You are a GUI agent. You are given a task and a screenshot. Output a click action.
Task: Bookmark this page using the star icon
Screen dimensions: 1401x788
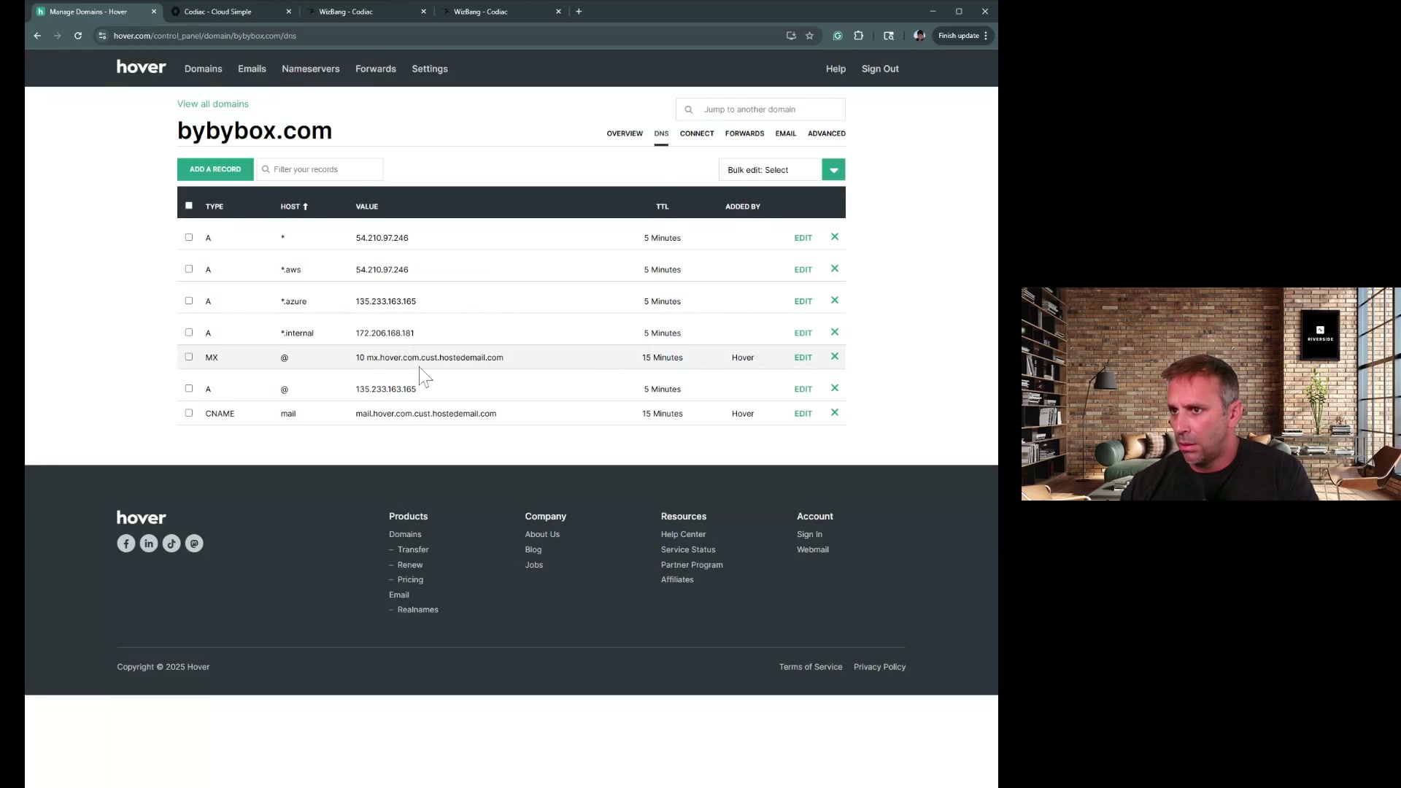[x=810, y=35]
